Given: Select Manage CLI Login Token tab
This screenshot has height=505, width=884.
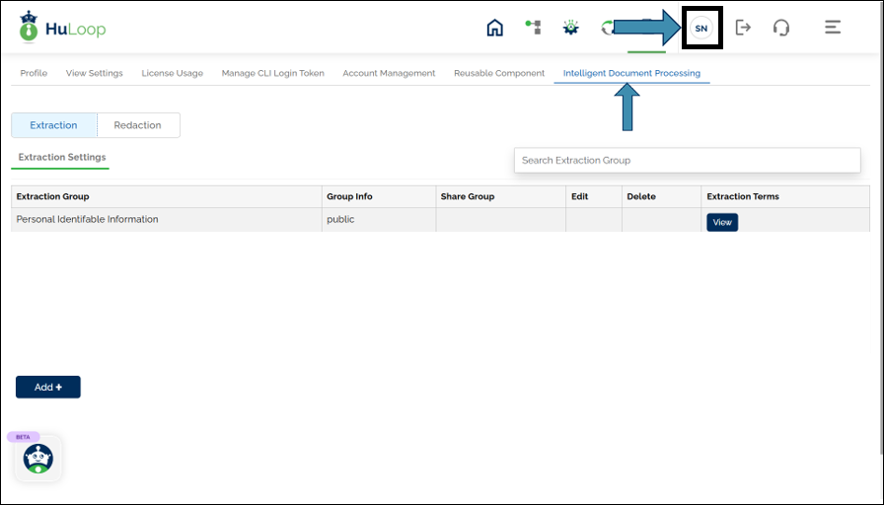Looking at the screenshot, I should point(272,73).
